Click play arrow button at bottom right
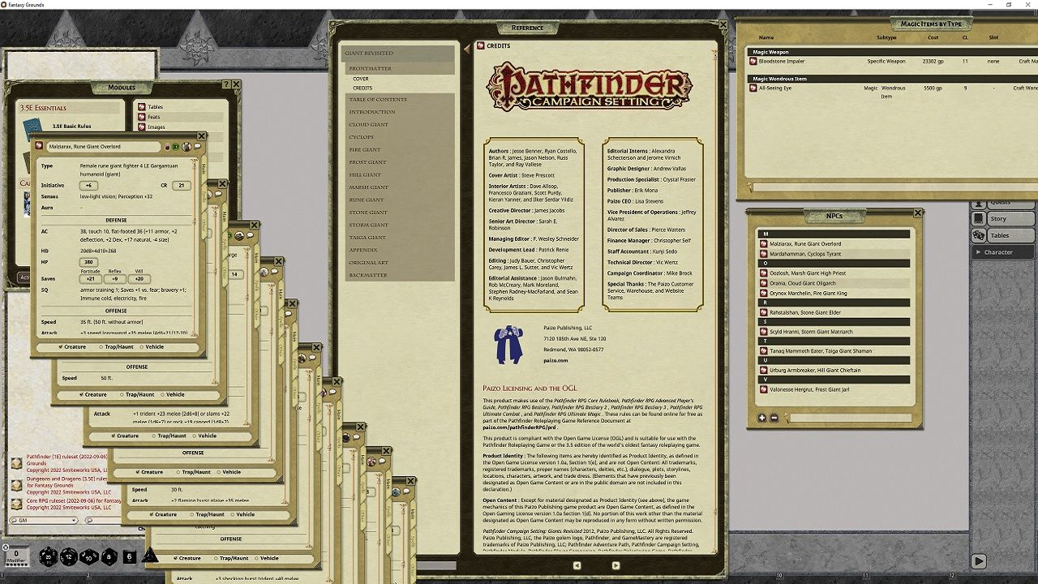 [x=979, y=560]
